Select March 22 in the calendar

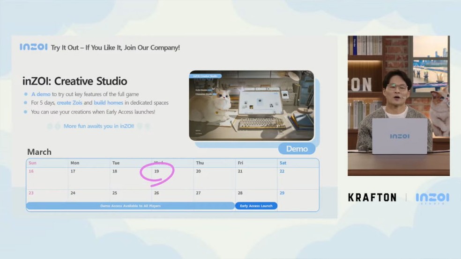point(282,171)
